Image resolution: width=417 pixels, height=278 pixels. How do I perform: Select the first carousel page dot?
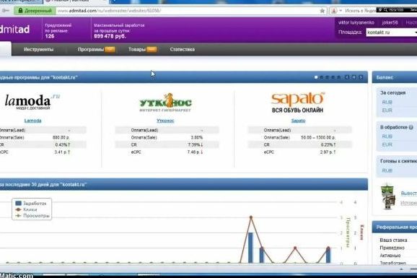[x=316, y=77]
